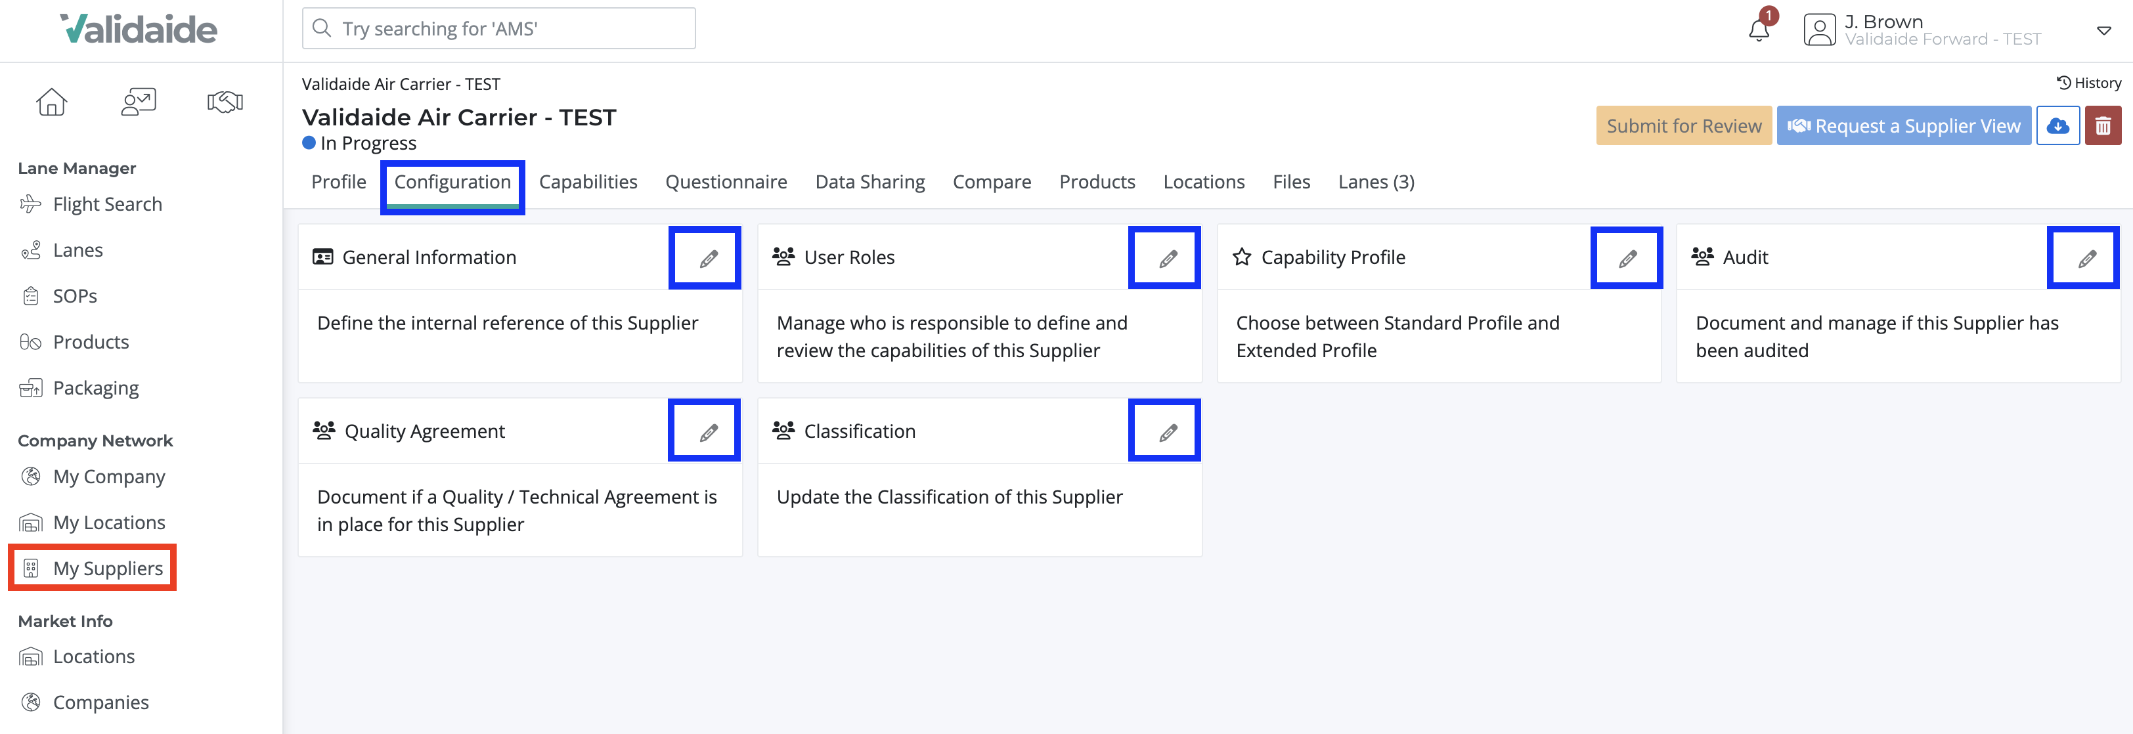Edit Classification with pencil icon
The width and height of the screenshot is (2133, 734).
(x=1168, y=433)
